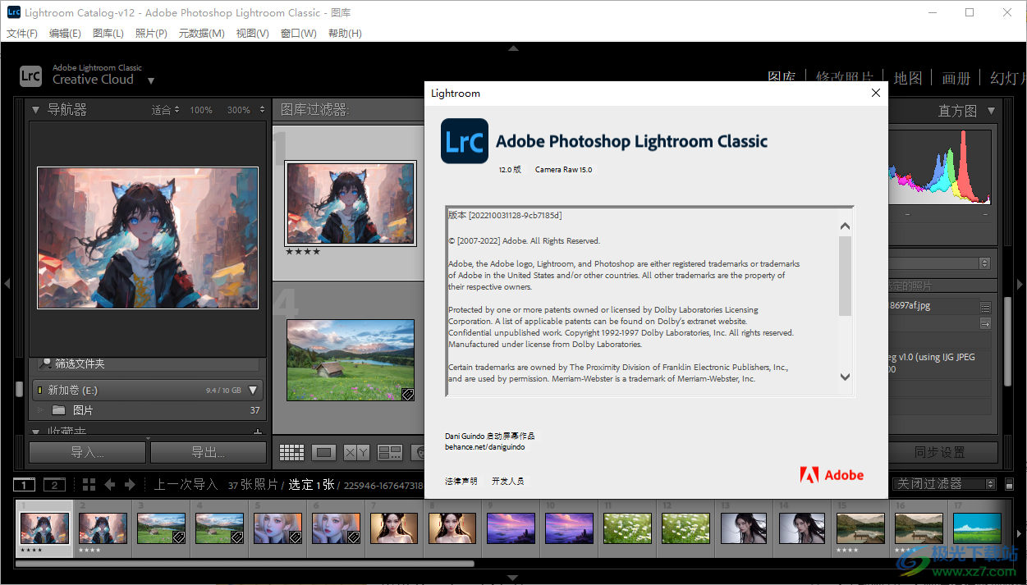The width and height of the screenshot is (1027, 585).
Task: Toggle the secondary display window '2' button
Action: pos(54,484)
